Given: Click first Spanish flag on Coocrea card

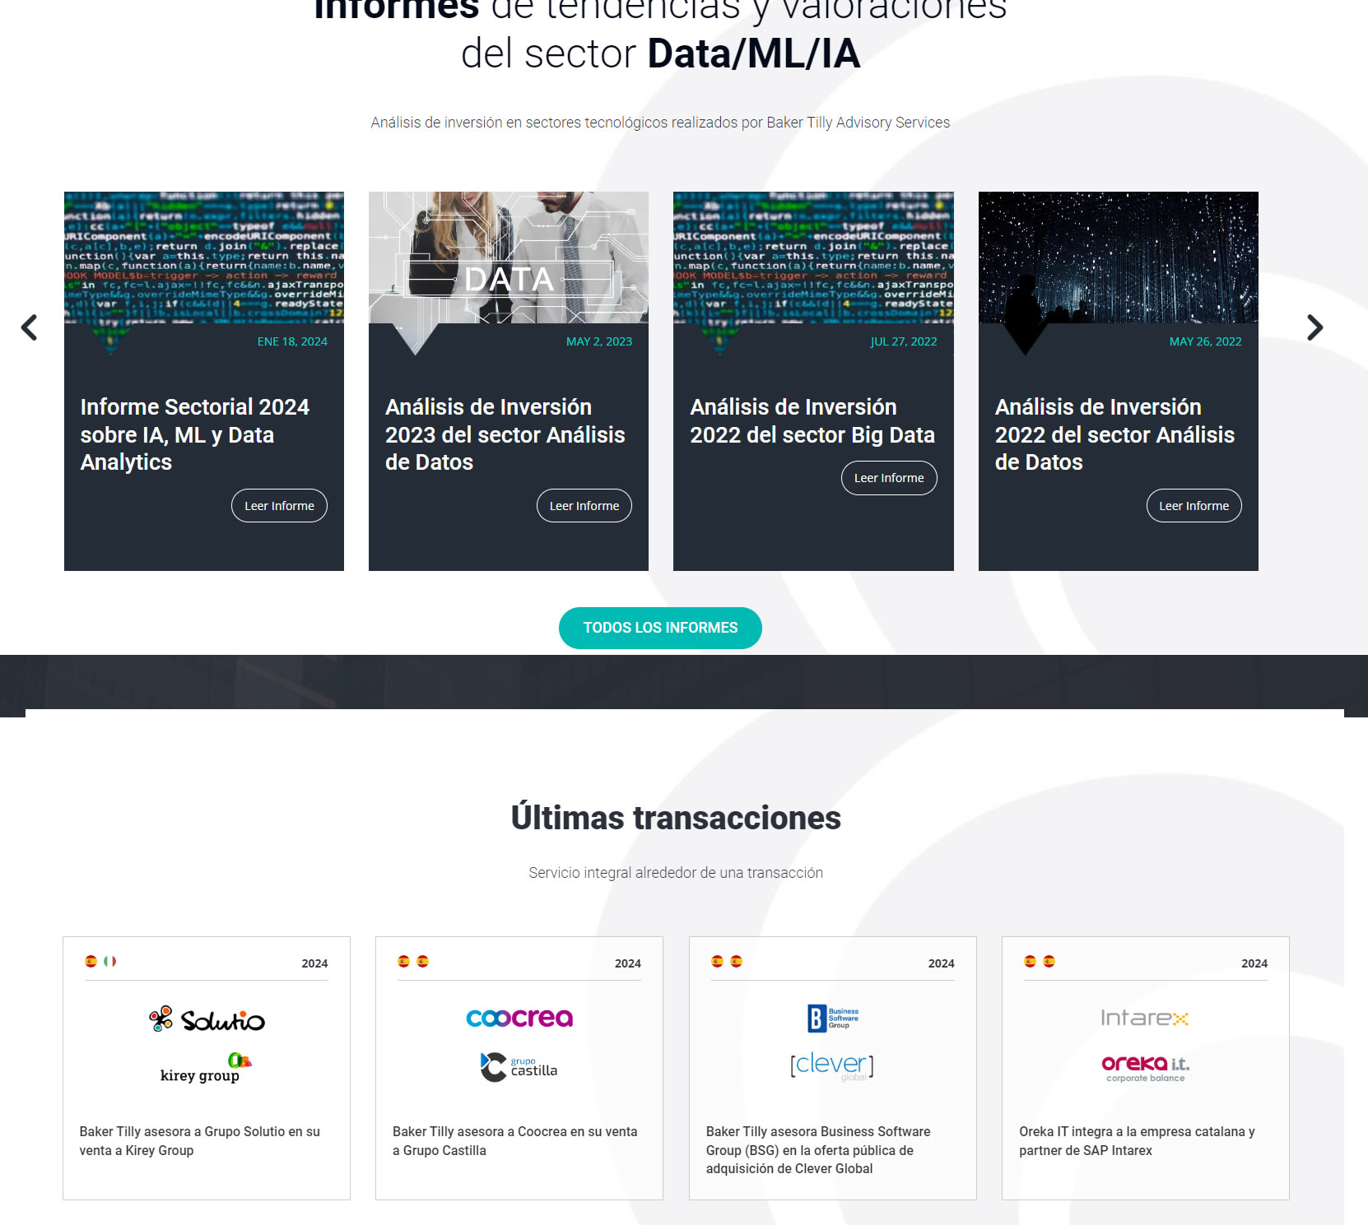Looking at the screenshot, I should [404, 961].
